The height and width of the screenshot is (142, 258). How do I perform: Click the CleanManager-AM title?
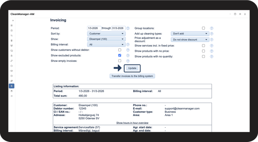22,14
